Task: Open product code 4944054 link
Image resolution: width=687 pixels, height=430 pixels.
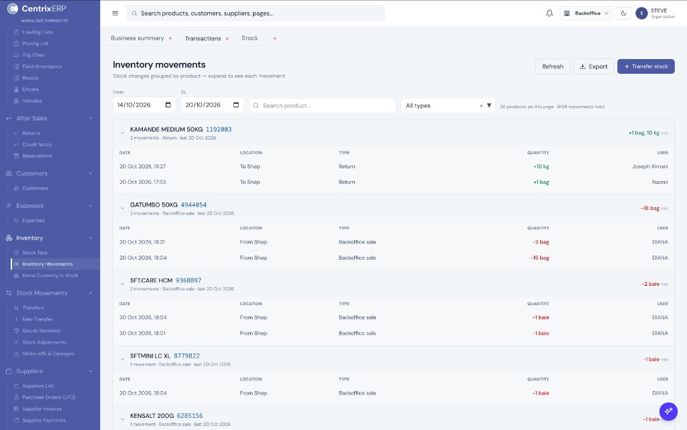Action: (x=194, y=205)
